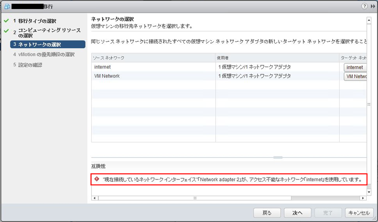
Task: Select step 4 vMotion の優先順位の選択
Action: point(44,54)
